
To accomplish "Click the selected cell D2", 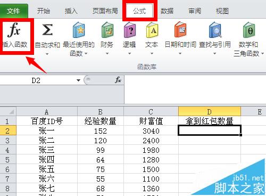I will point(210,130).
